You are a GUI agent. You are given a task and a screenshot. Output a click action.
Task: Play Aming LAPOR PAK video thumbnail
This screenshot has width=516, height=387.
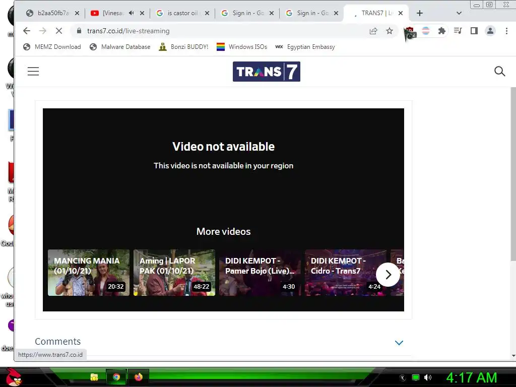[x=174, y=273]
